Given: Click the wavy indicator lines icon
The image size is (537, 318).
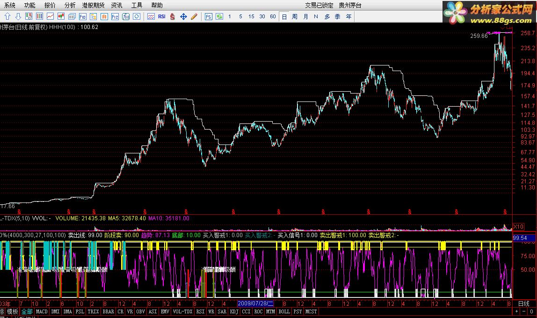Looking at the screenshot, I should (x=151, y=16).
